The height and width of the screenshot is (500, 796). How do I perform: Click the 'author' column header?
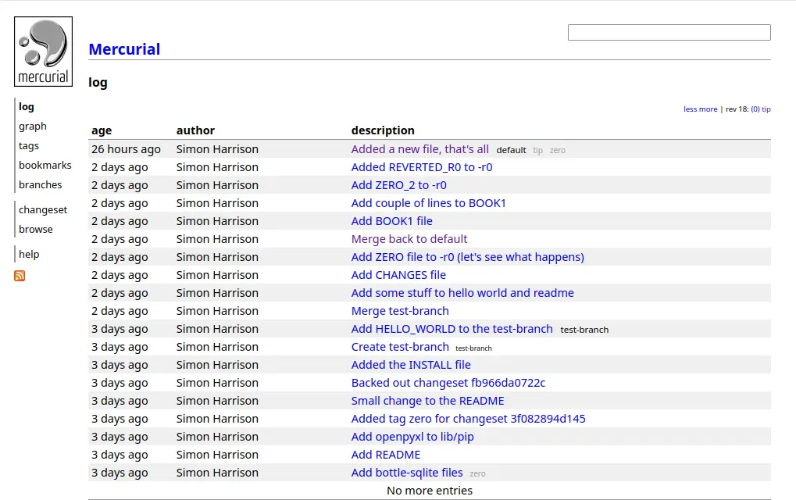[195, 130]
